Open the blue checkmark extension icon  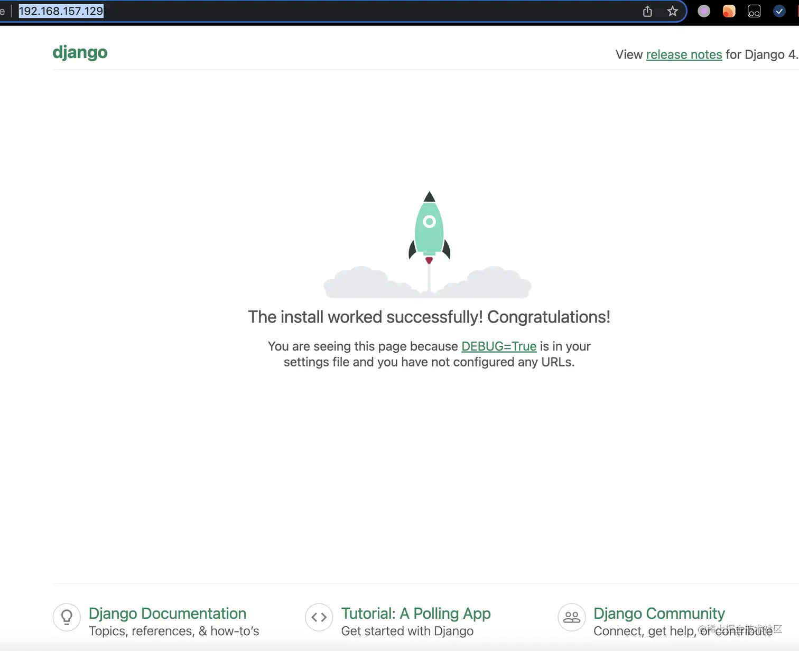(779, 11)
